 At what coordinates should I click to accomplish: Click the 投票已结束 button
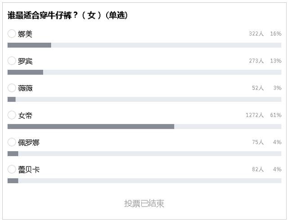(x=144, y=203)
